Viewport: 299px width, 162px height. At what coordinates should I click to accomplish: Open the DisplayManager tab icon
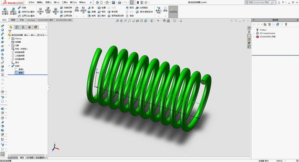coord(36,27)
